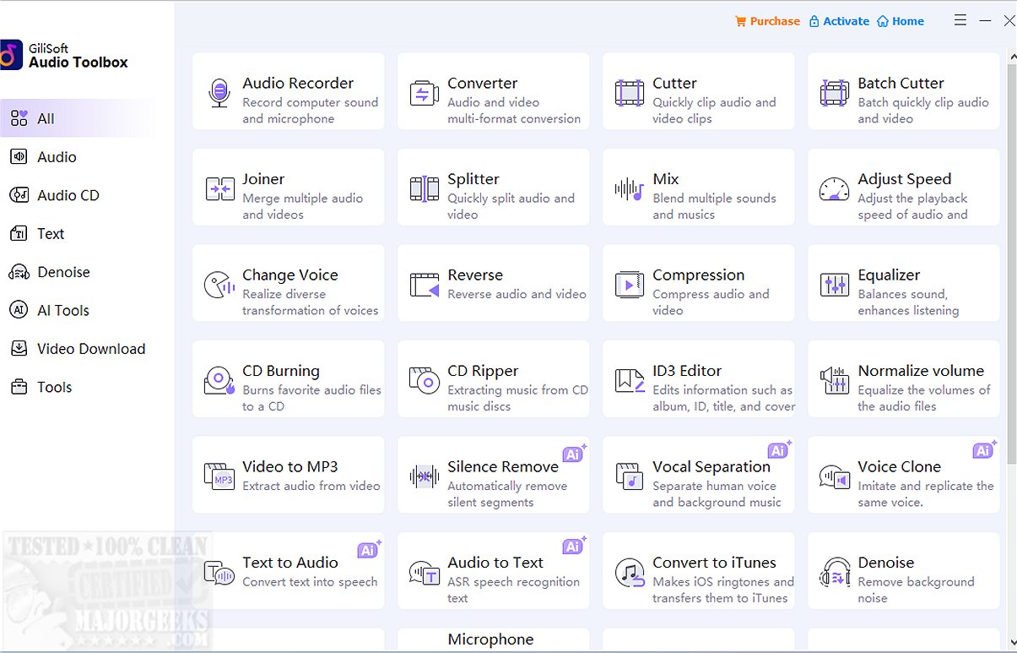1017x653 pixels.
Task: Select the Cutter tool
Action: pos(698,91)
